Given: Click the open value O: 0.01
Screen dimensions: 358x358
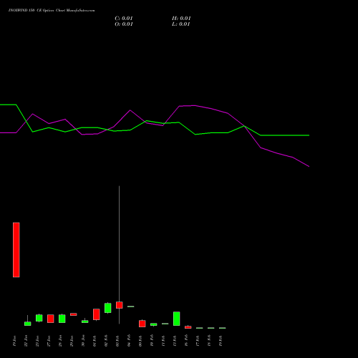Looking at the screenshot, I should (x=124, y=24).
